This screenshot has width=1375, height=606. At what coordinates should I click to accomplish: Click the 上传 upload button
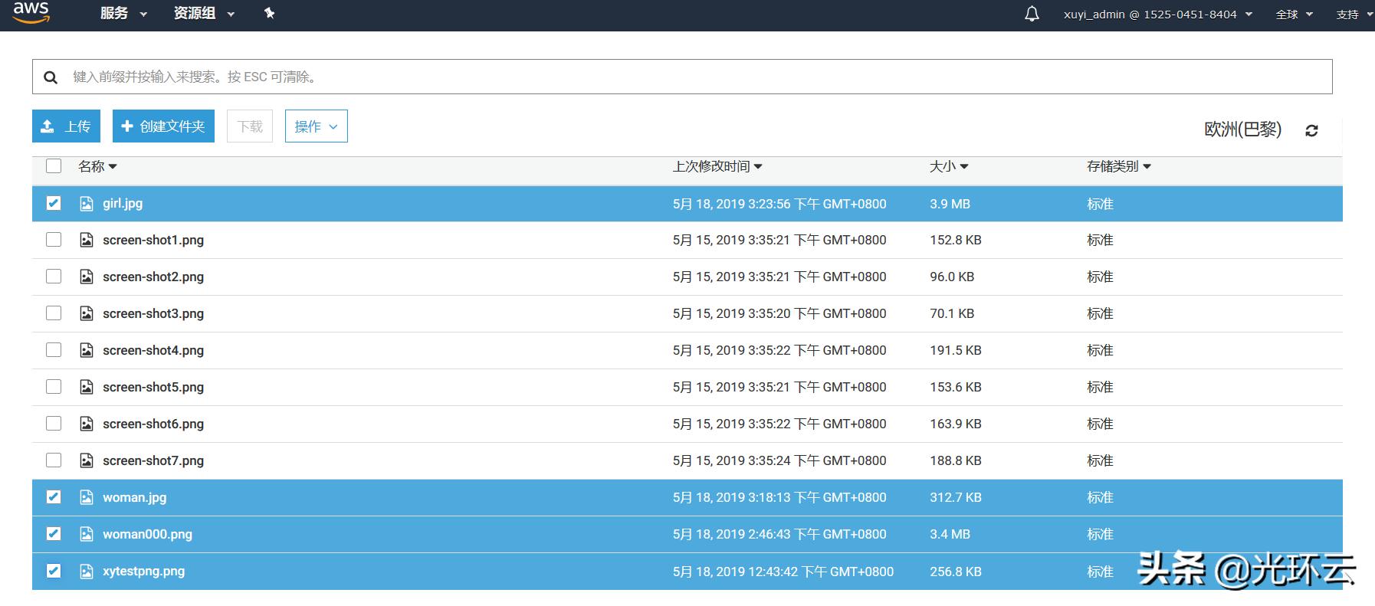coord(66,126)
